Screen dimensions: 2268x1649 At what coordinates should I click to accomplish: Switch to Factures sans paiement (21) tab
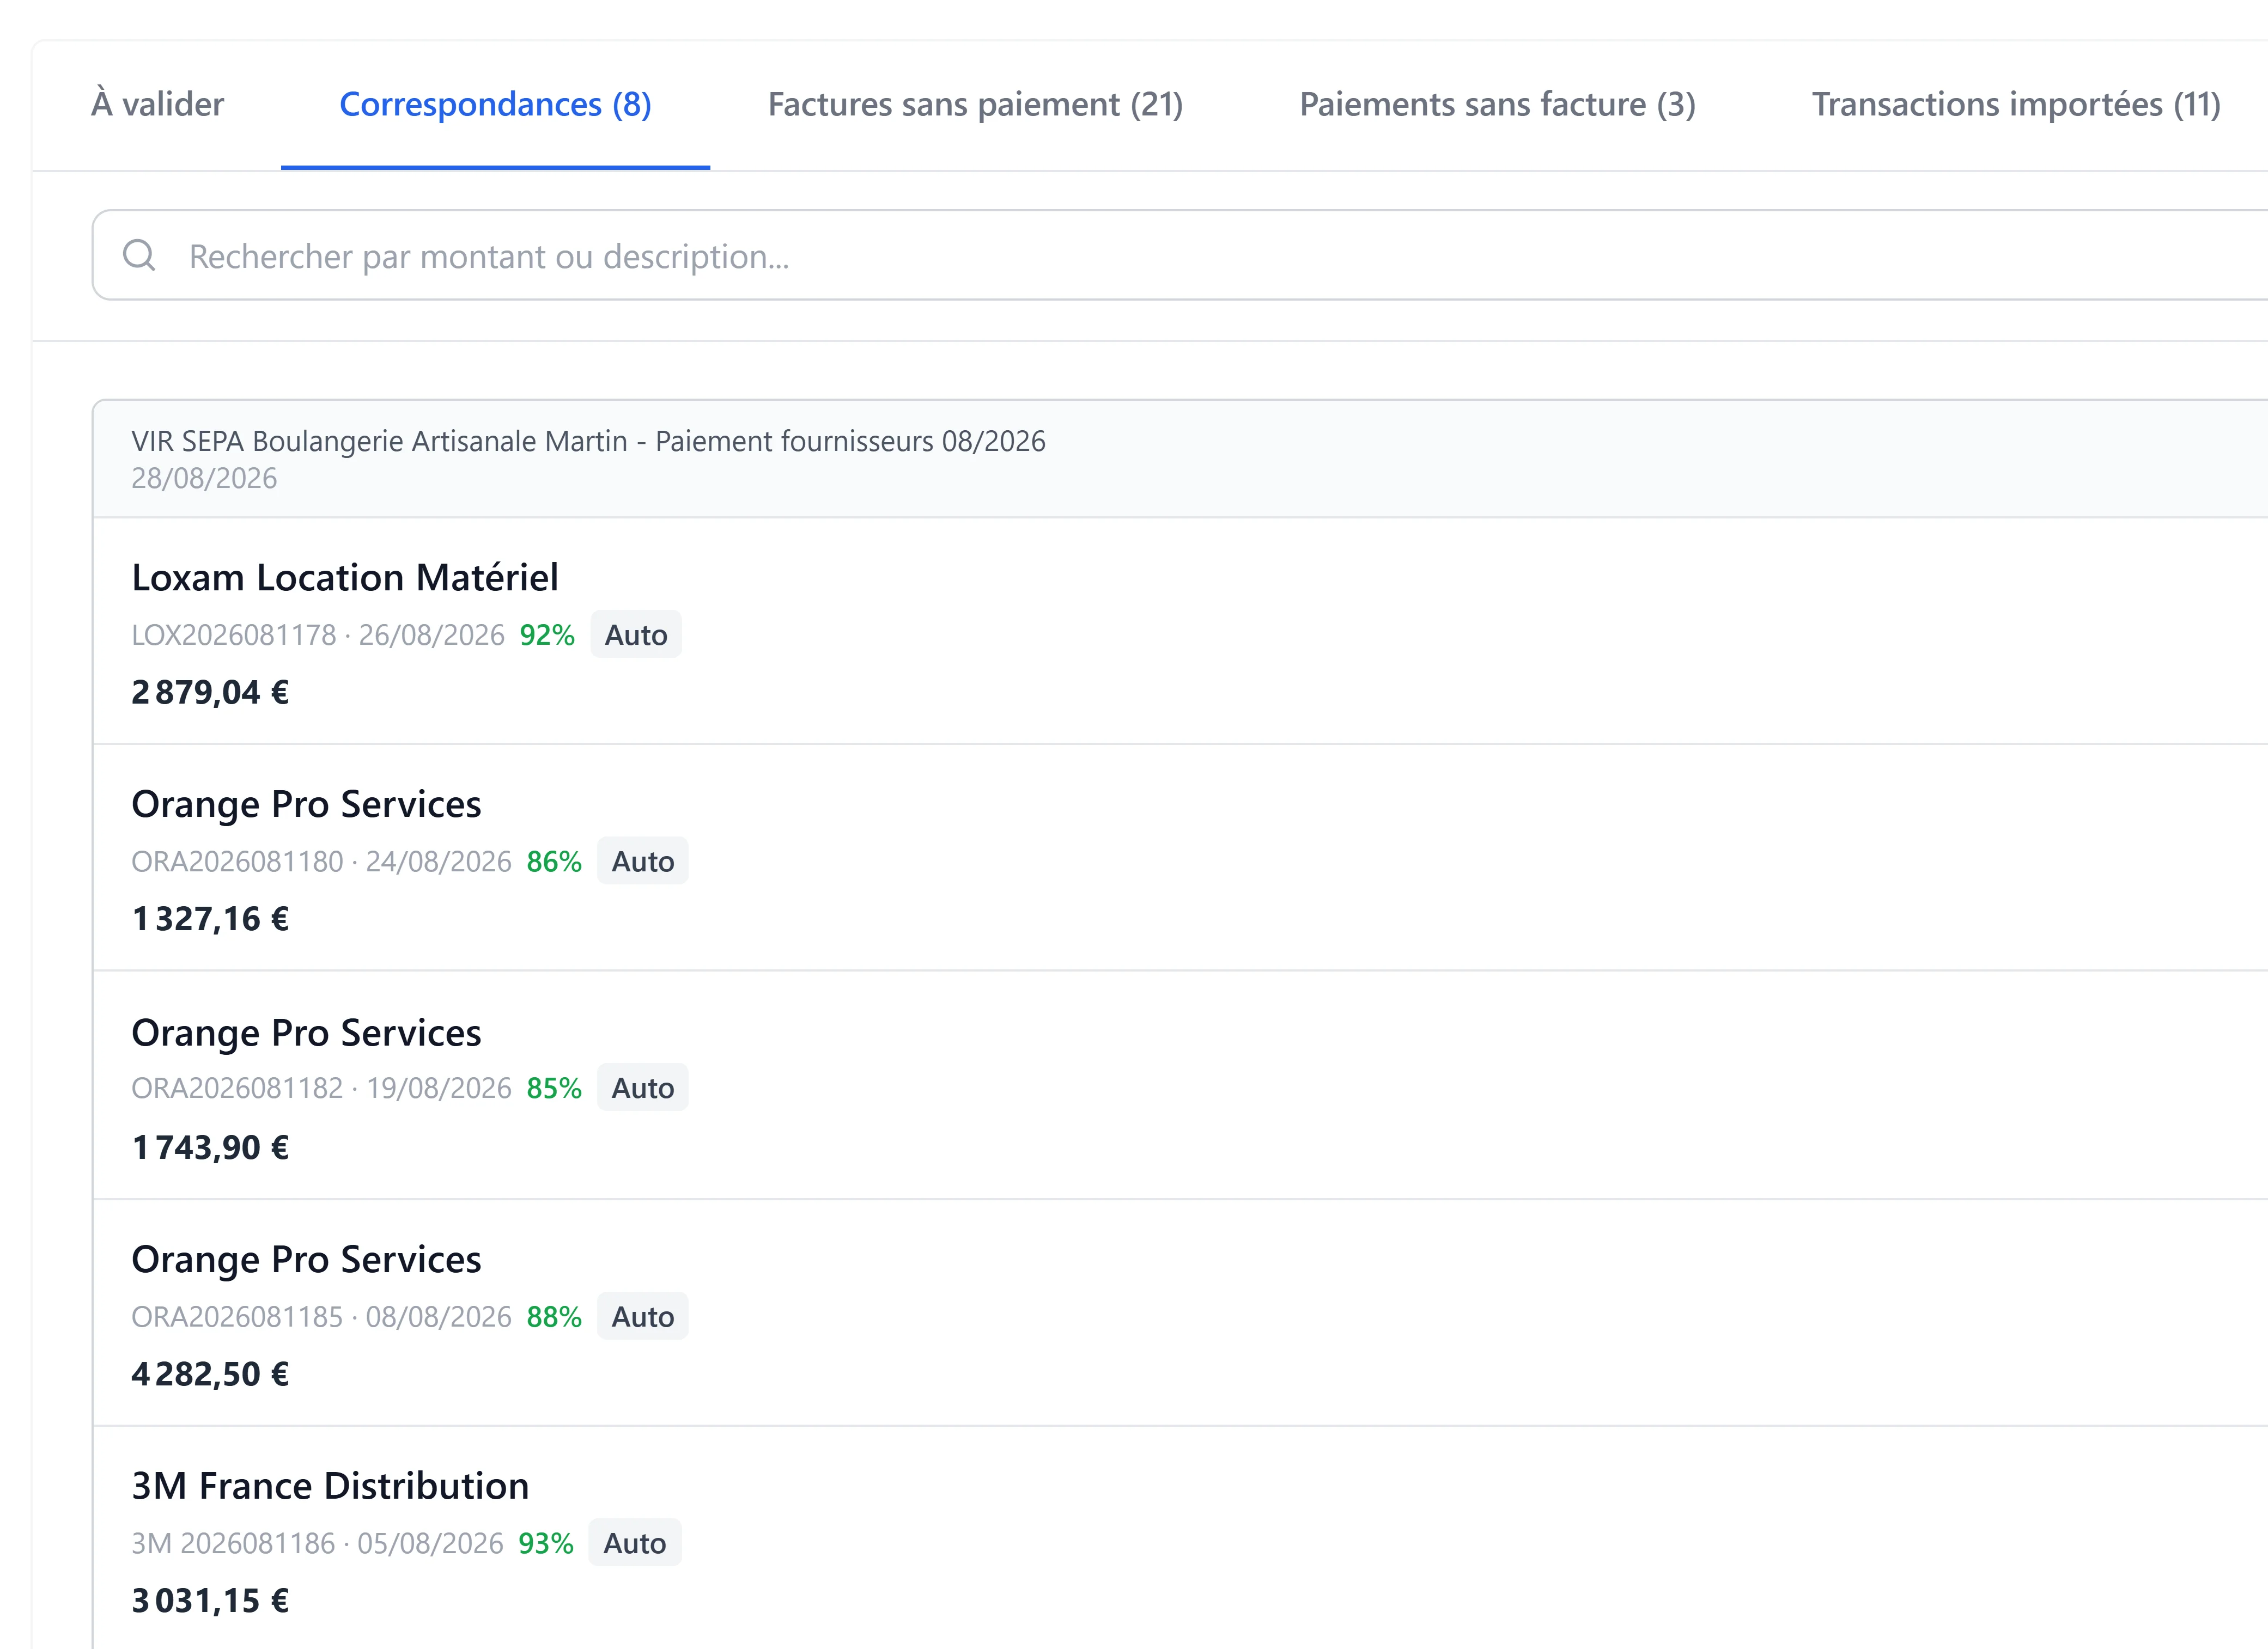tap(975, 104)
